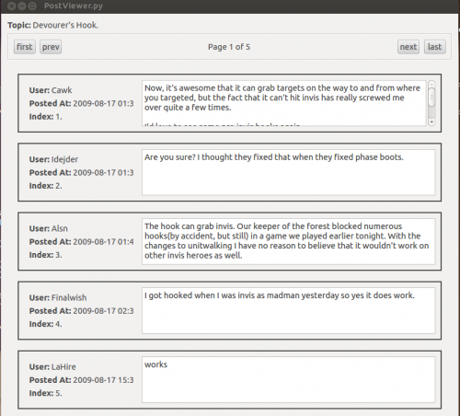Go to the first page

(25, 47)
